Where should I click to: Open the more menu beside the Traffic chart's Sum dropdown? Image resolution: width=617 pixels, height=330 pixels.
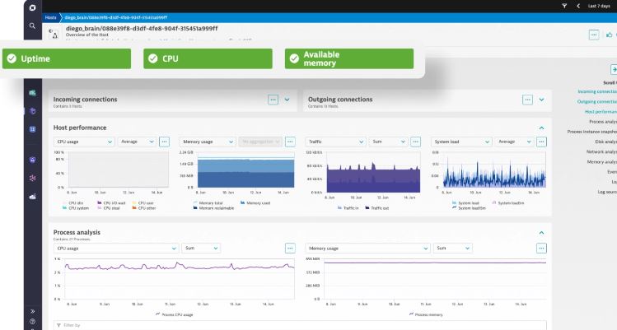tap(415, 142)
